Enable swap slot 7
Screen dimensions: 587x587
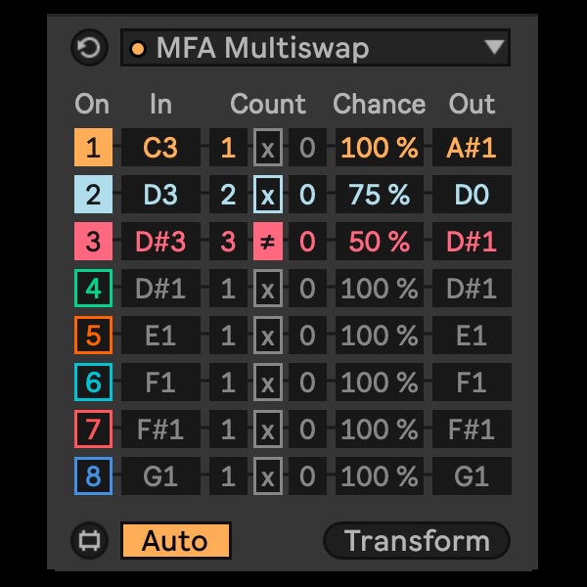click(x=93, y=429)
